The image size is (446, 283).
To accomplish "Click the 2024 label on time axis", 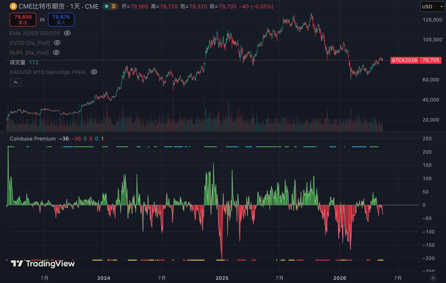I will (x=104, y=277).
